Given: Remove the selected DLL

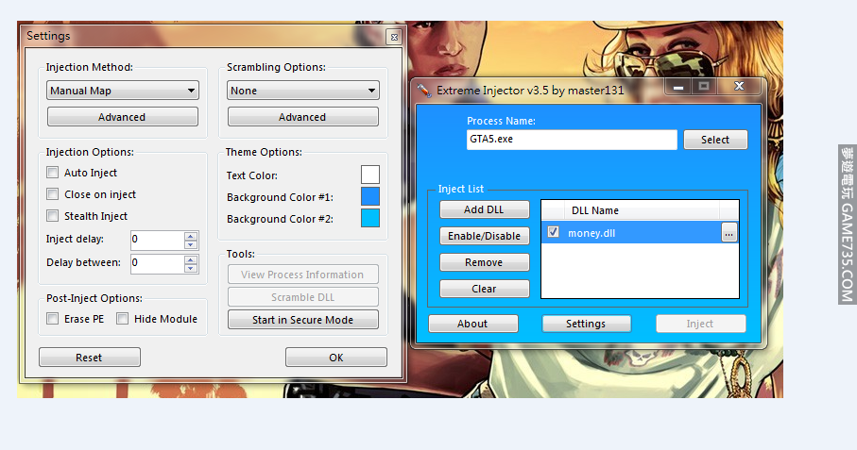Looking at the screenshot, I should click(485, 262).
